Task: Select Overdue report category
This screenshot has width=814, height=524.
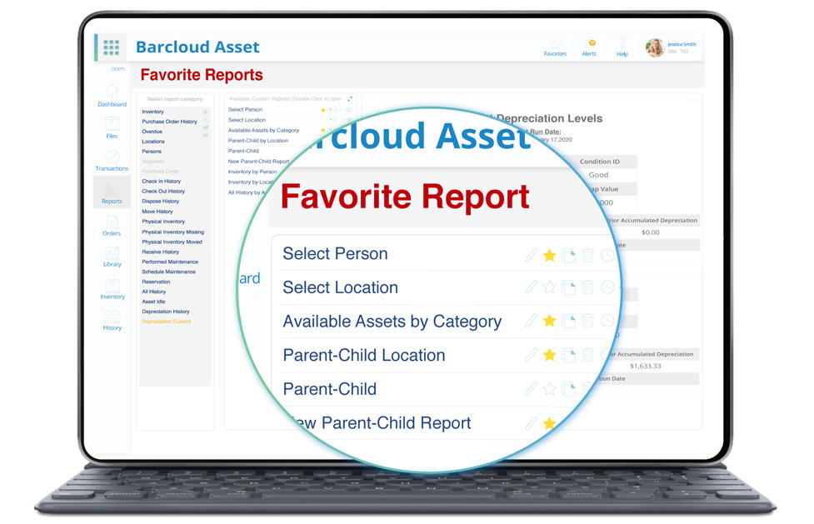Action: click(x=152, y=132)
